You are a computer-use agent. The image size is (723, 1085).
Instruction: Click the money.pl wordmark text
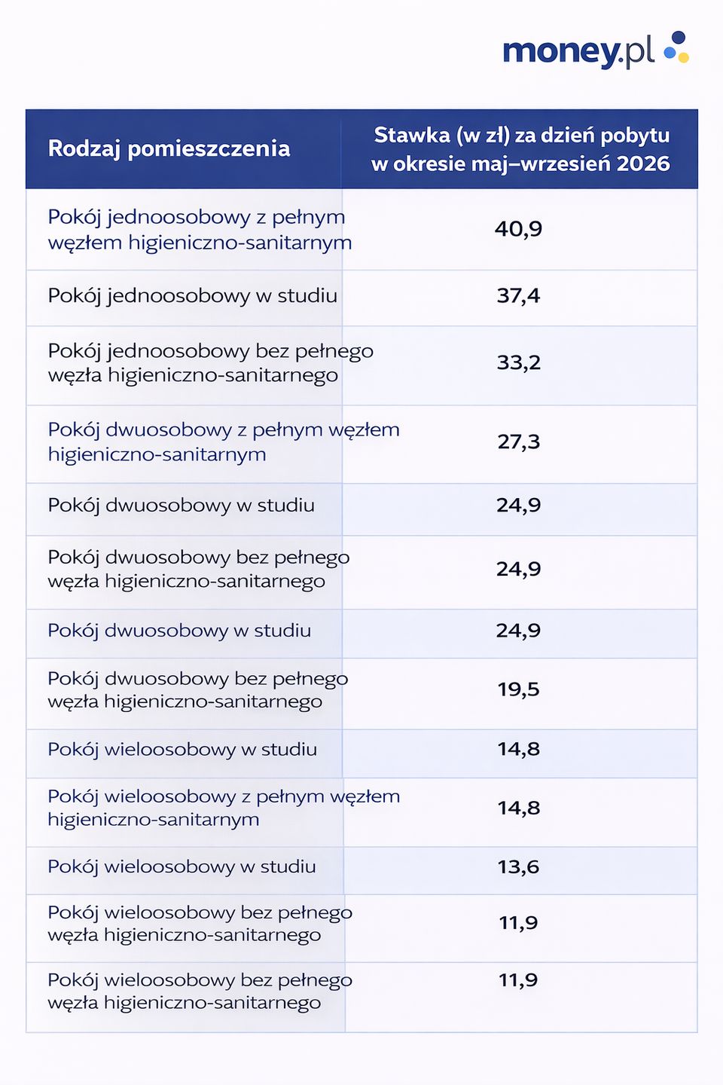[578, 52]
